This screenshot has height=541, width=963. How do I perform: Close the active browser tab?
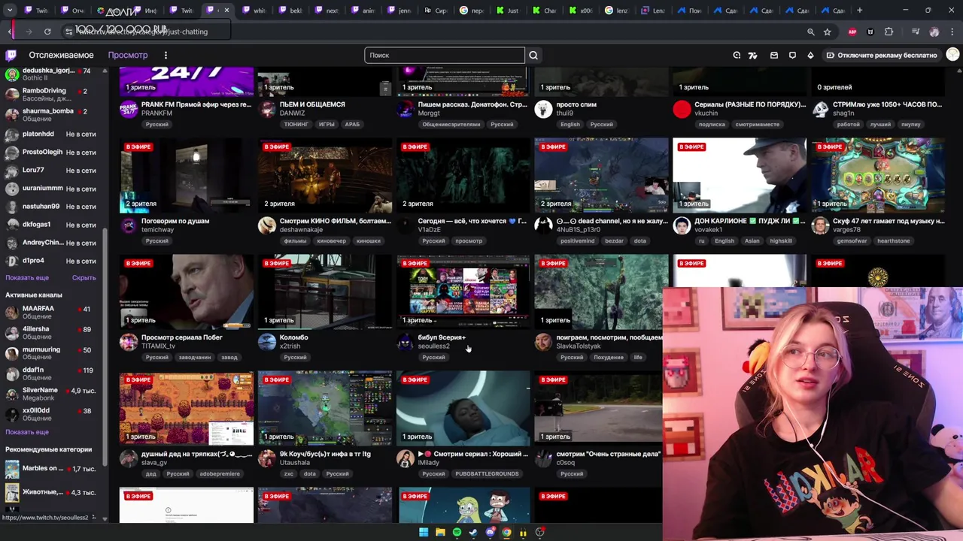226,11
